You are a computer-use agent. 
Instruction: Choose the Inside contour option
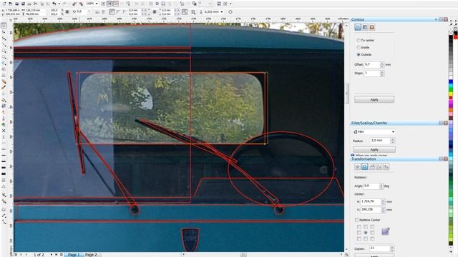click(x=359, y=47)
